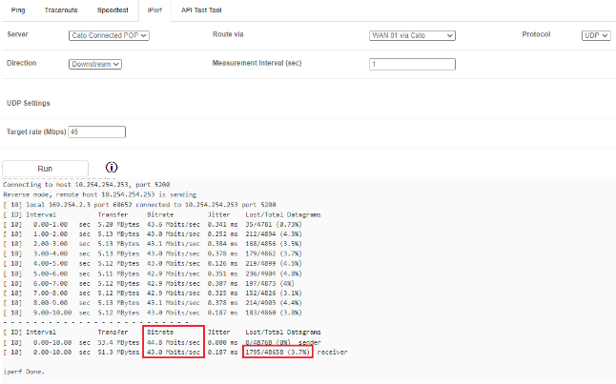Click the 43.0 Mbits/sec receiver bitrate
The image size is (616, 384).
(173, 353)
